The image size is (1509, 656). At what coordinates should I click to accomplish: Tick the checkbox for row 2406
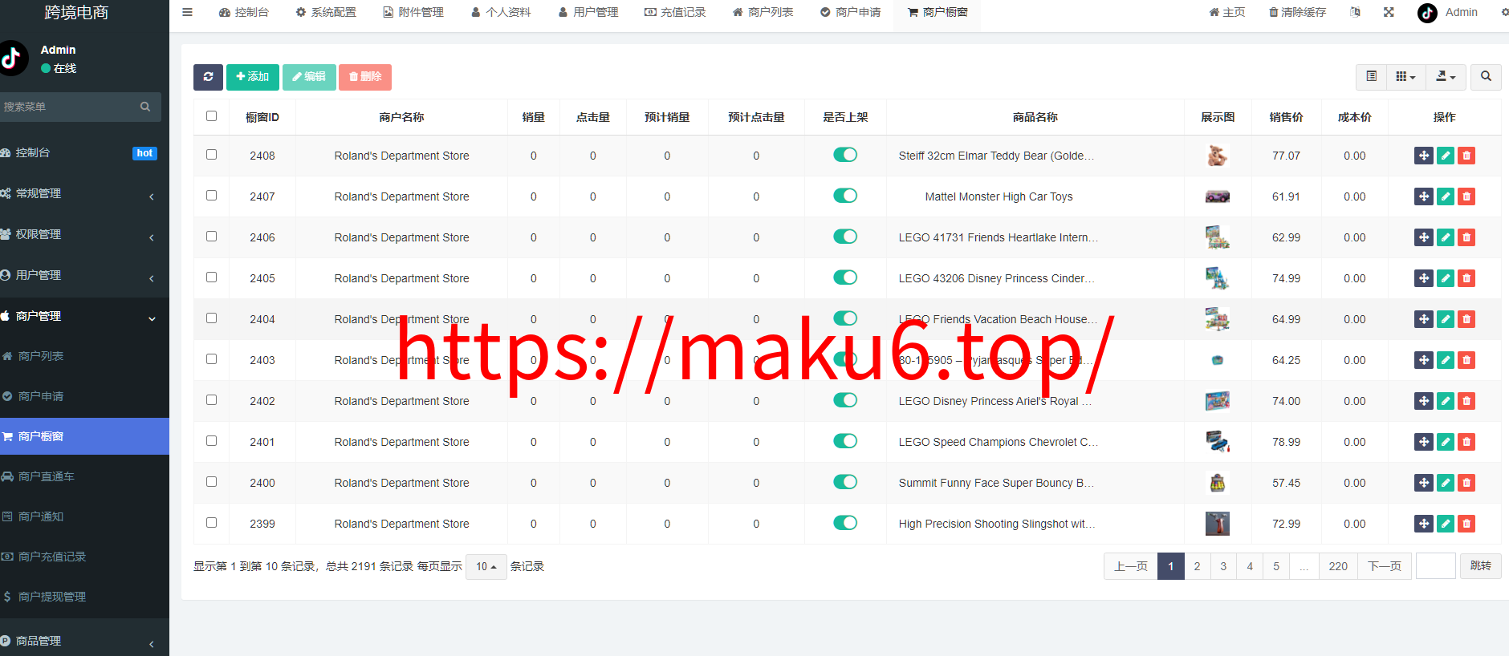point(211,237)
